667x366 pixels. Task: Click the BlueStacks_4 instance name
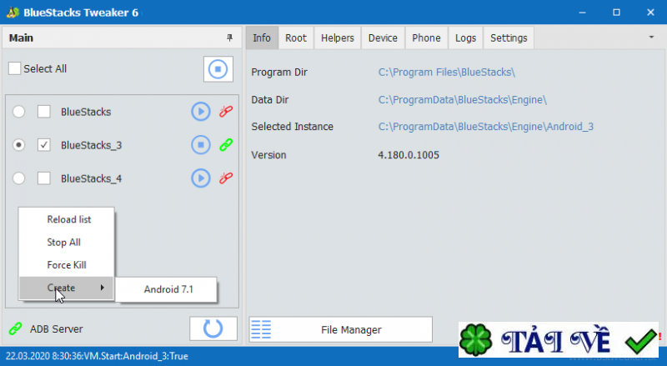click(x=91, y=178)
